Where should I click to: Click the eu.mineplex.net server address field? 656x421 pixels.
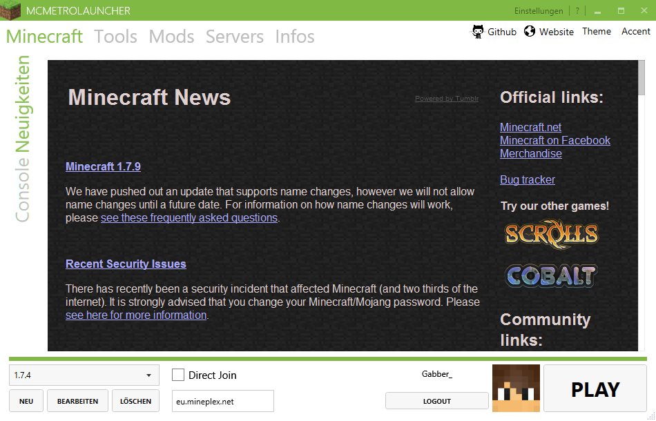point(223,401)
